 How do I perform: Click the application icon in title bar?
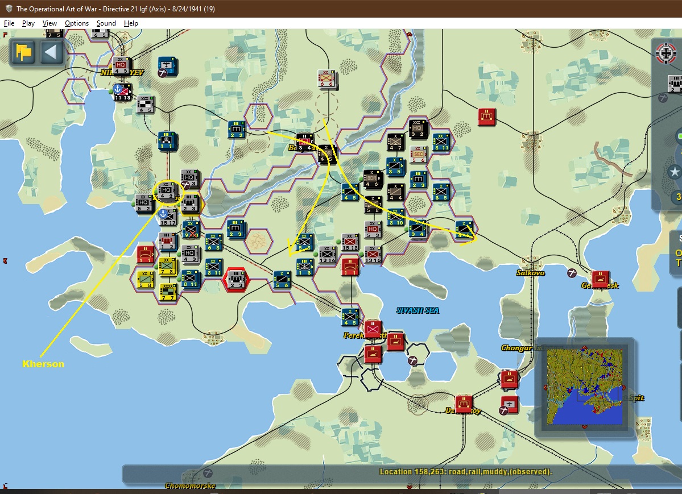(9, 9)
